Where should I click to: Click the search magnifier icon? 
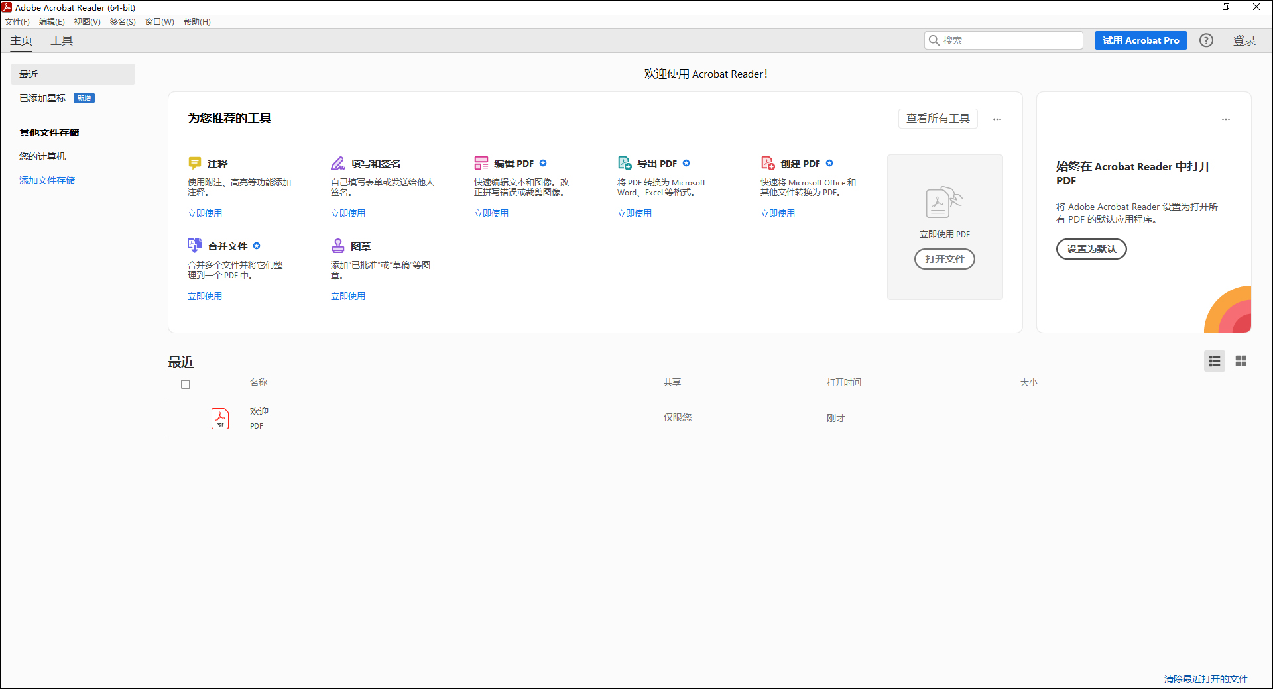[x=934, y=40]
